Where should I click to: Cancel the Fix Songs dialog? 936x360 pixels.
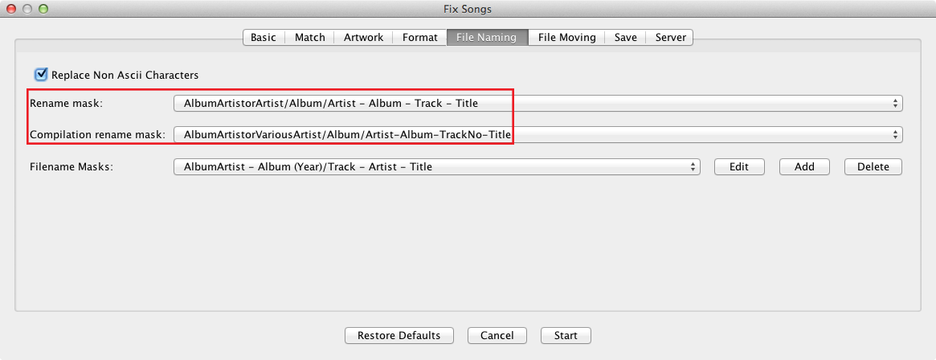[497, 336]
